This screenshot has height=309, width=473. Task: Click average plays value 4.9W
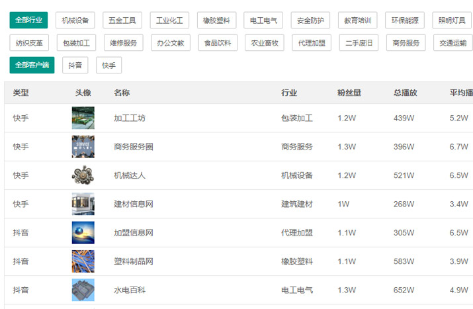(459, 290)
